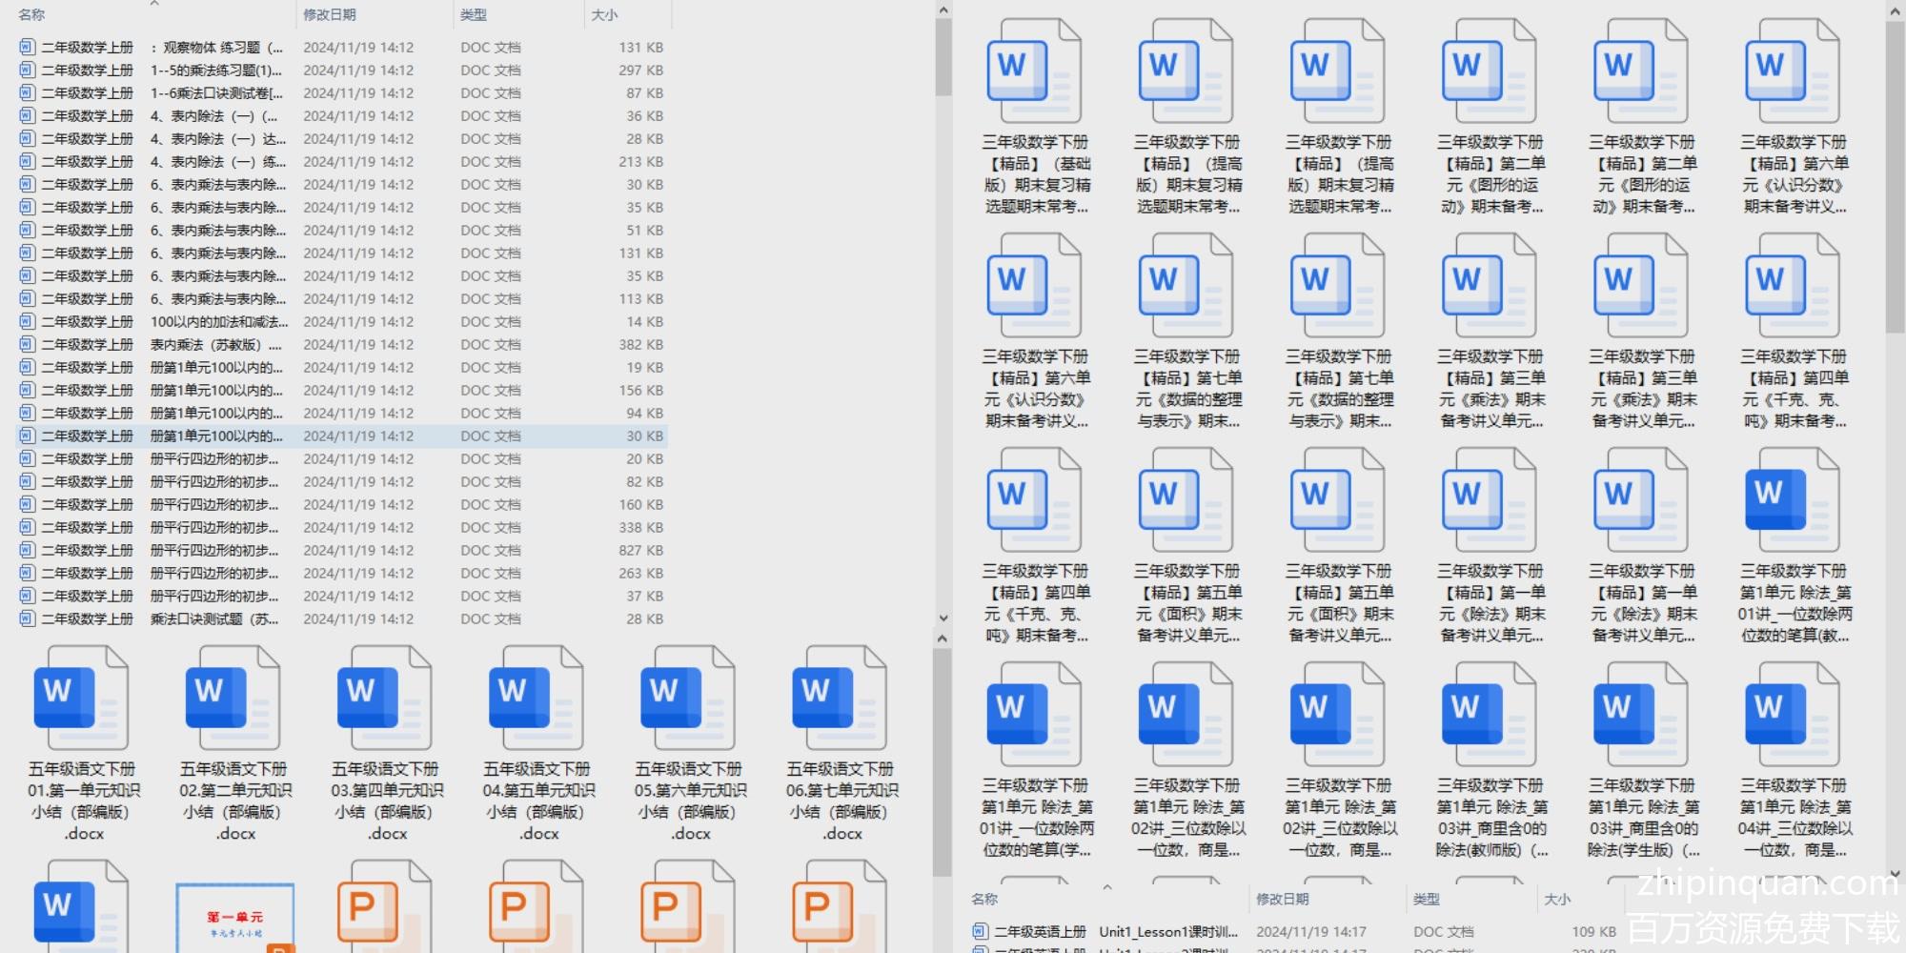
Task: Click 类型 header in the 二年级英语上册 list
Action: 1427,899
